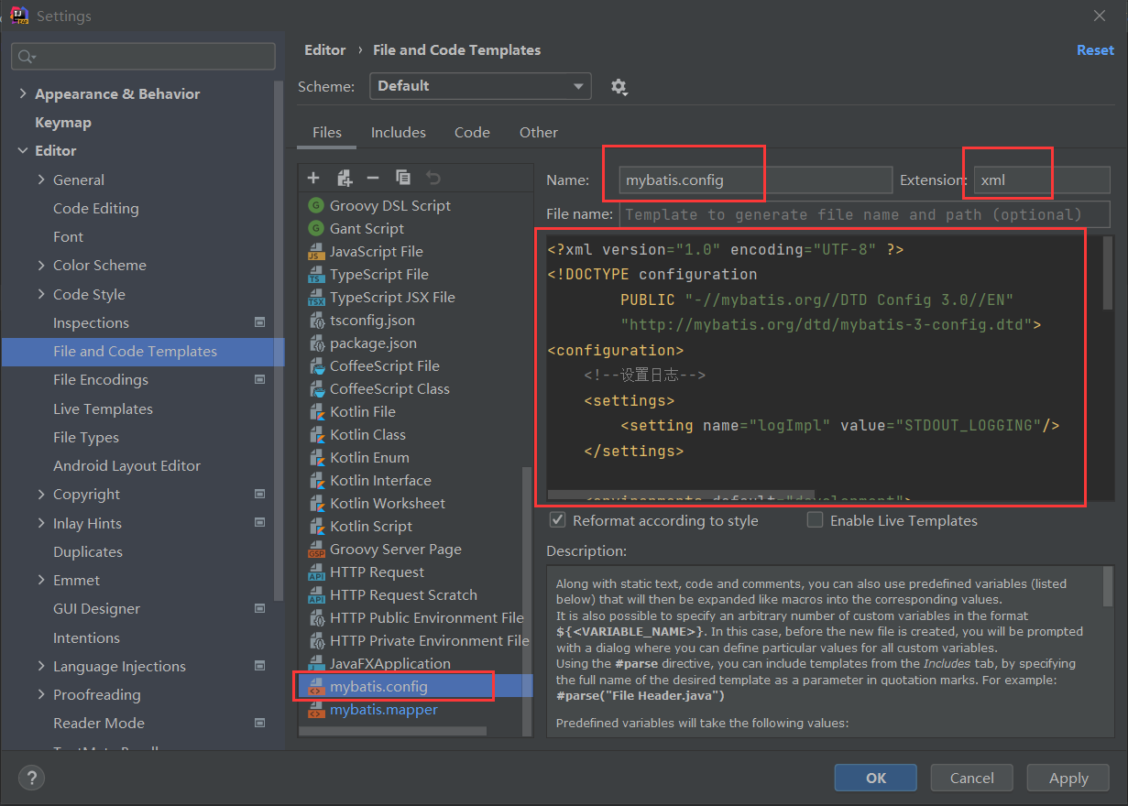Viewport: 1128px width, 806px height.
Task: Expand the Appearance & Behavior section
Action: click(x=22, y=94)
